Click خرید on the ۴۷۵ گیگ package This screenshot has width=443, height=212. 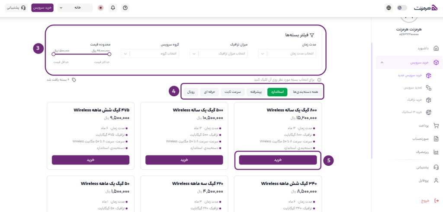tap(90, 160)
